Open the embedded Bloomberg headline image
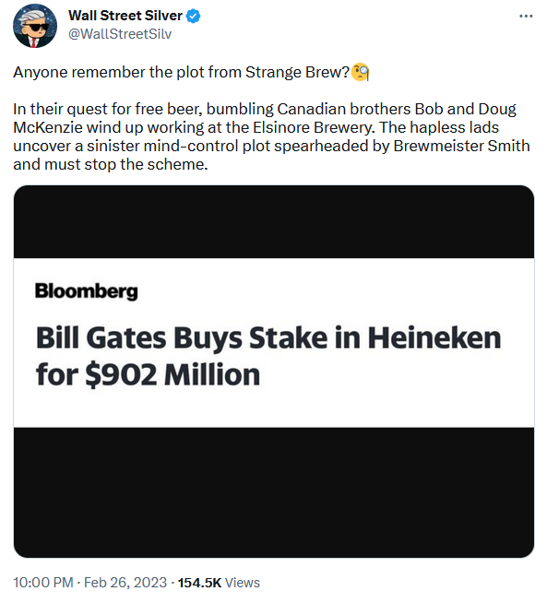Viewport: 547px width, 603px height. [273, 372]
